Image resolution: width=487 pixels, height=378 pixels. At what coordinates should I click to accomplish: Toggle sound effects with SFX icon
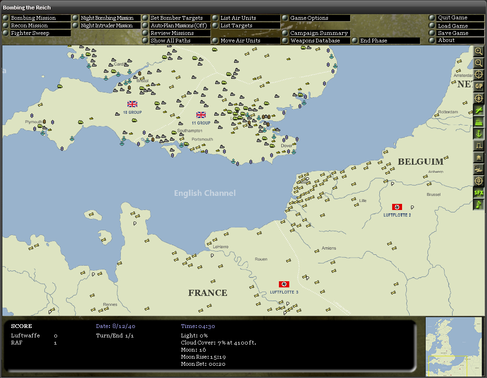pos(479,193)
